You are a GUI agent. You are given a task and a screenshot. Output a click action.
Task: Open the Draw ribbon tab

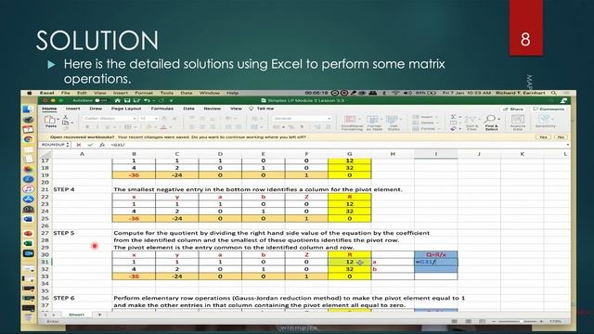click(96, 109)
